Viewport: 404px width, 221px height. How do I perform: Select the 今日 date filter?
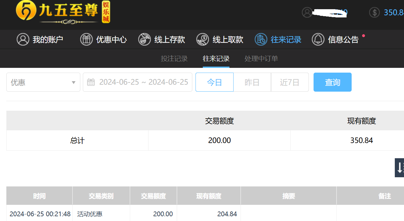pyautogui.click(x=214, y=82)
